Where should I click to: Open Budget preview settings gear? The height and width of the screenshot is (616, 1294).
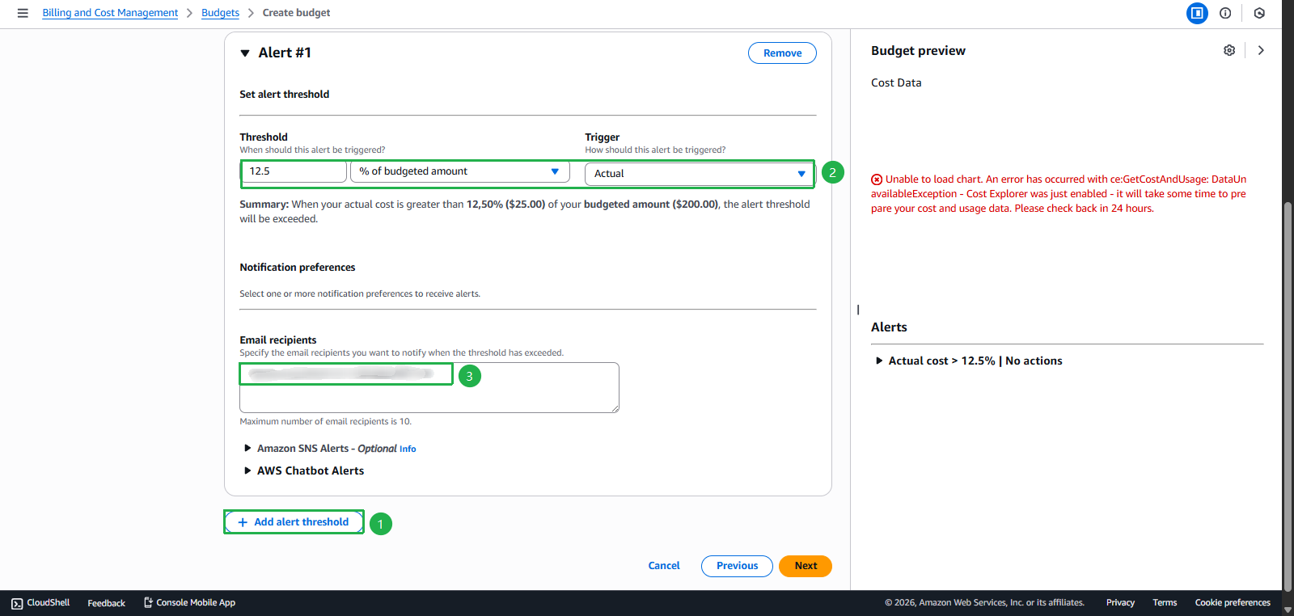(1229, 50)
